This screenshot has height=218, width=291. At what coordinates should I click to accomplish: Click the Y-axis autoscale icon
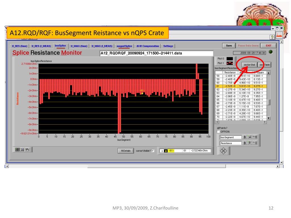[x=250, y=143]
